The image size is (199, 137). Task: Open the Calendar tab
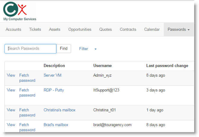tap(152, 30)
